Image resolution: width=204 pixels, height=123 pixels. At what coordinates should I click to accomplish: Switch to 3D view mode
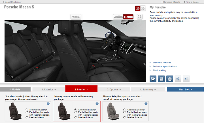[x=143, y=8]
